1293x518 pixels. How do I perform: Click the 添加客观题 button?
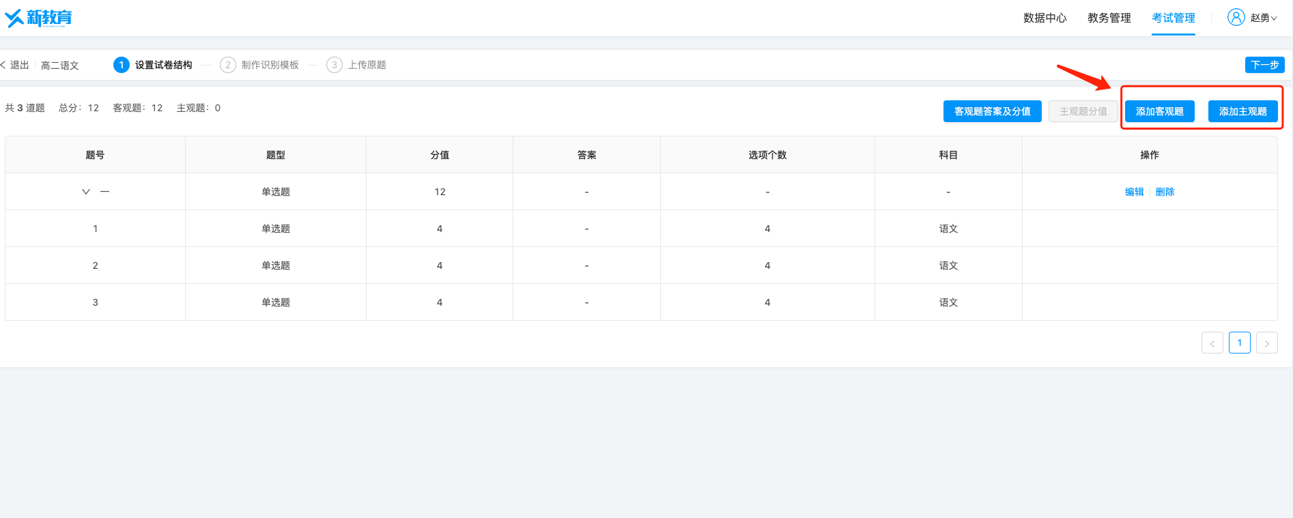[x=1159, y=111]
